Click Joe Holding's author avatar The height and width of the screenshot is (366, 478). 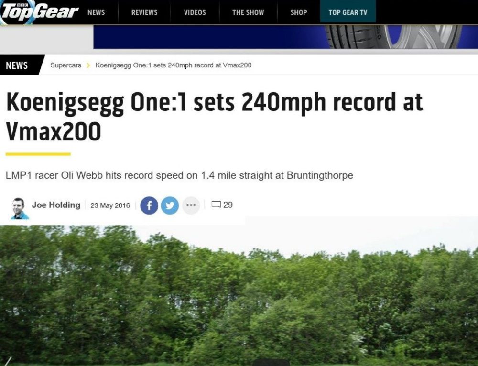click(x=20, y=208)
